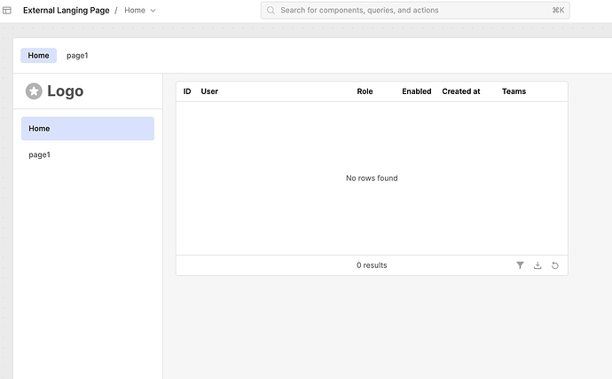Screen dimensions: 612x379
Task: Switch to page1 in top navigation
Action: coord(77,55)
